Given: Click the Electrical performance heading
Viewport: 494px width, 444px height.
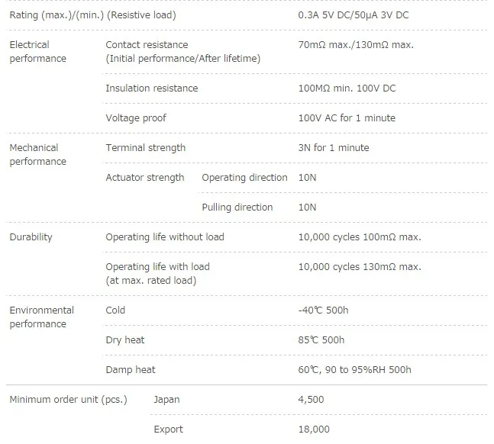Looking at the screenshot, I should coord(38,52).
